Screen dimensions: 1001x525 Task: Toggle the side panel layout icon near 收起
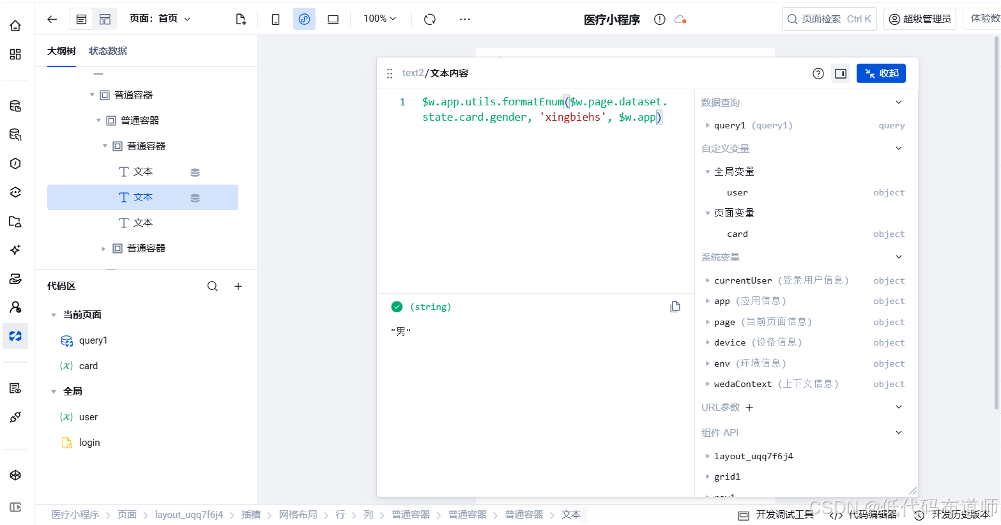point(840,73)
